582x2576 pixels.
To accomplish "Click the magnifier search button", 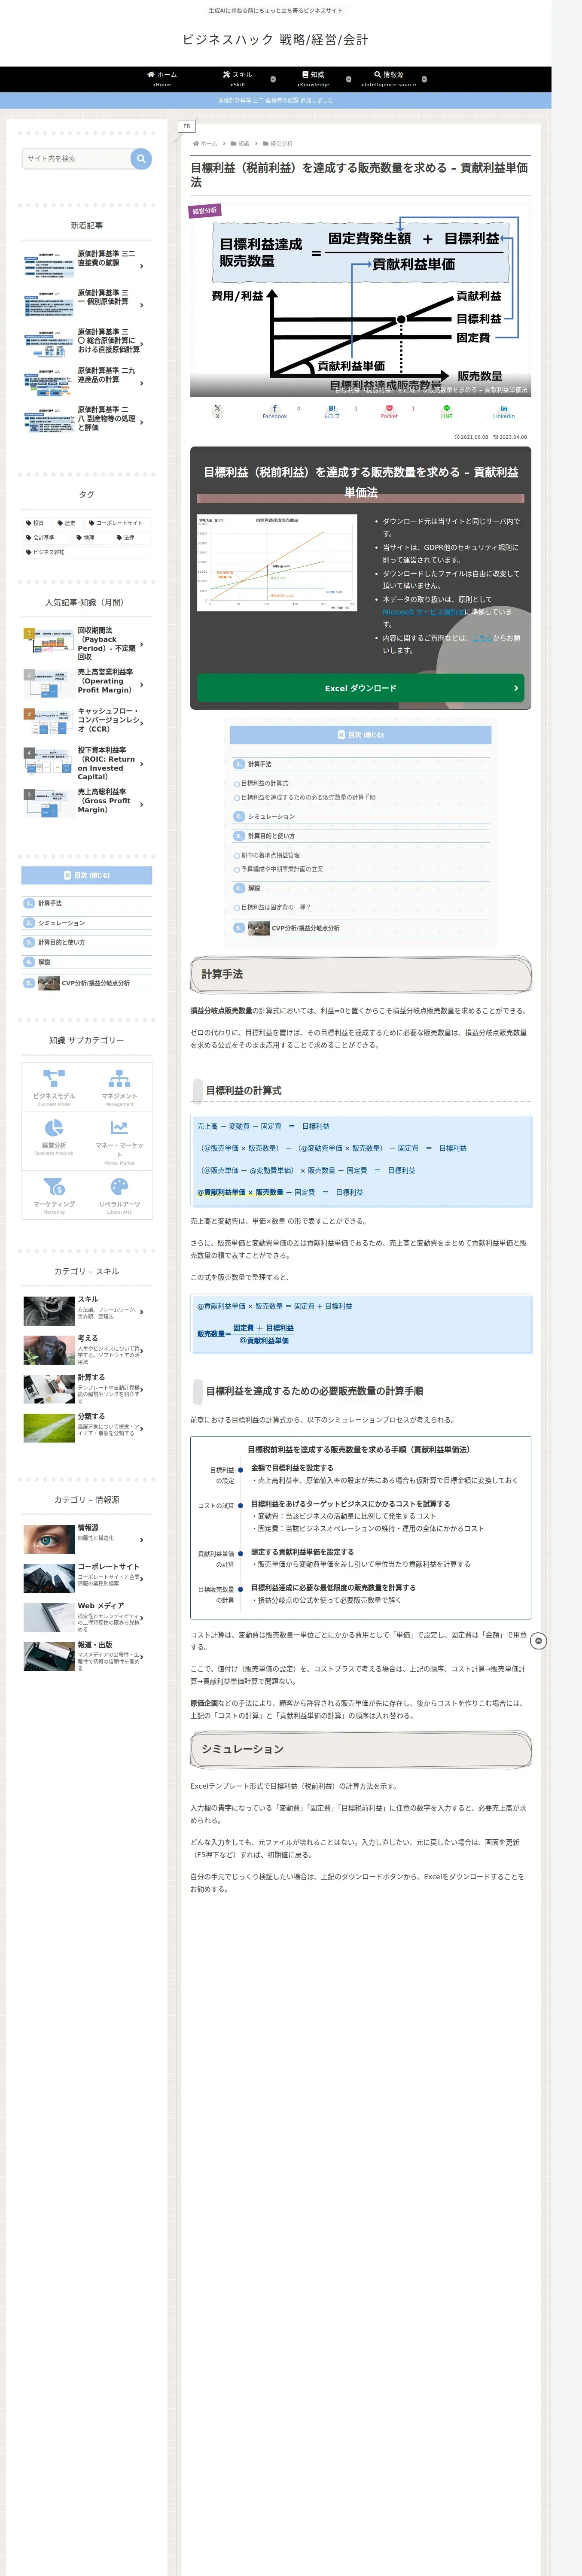I will 141,158.
